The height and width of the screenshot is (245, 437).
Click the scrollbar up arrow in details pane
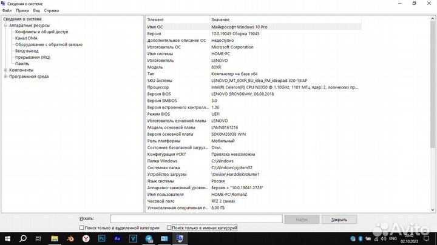tap(433, 19)
